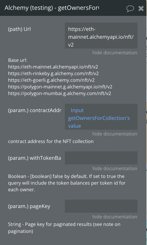Viewport: 147px width, 245px height.
Task: Click the (param.) withTokenBa label
Action: click(x=35, y=158)
